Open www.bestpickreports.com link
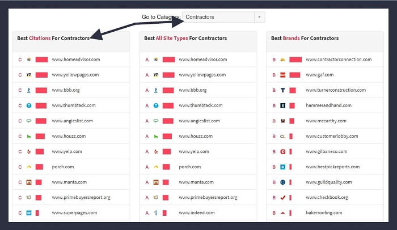 tap(333, 167)
